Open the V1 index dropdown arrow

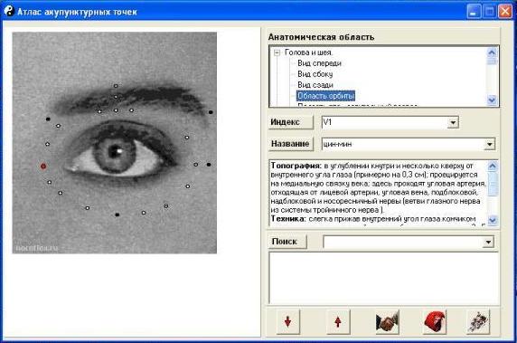pos(453,122)
